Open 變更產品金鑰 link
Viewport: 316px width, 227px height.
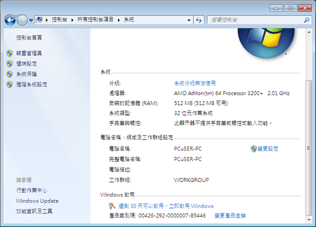pos(230,216)
